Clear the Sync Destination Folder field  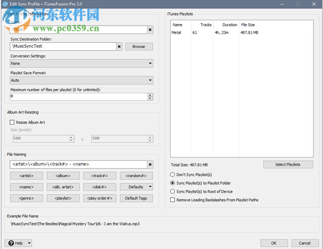(x=119, y=46)
